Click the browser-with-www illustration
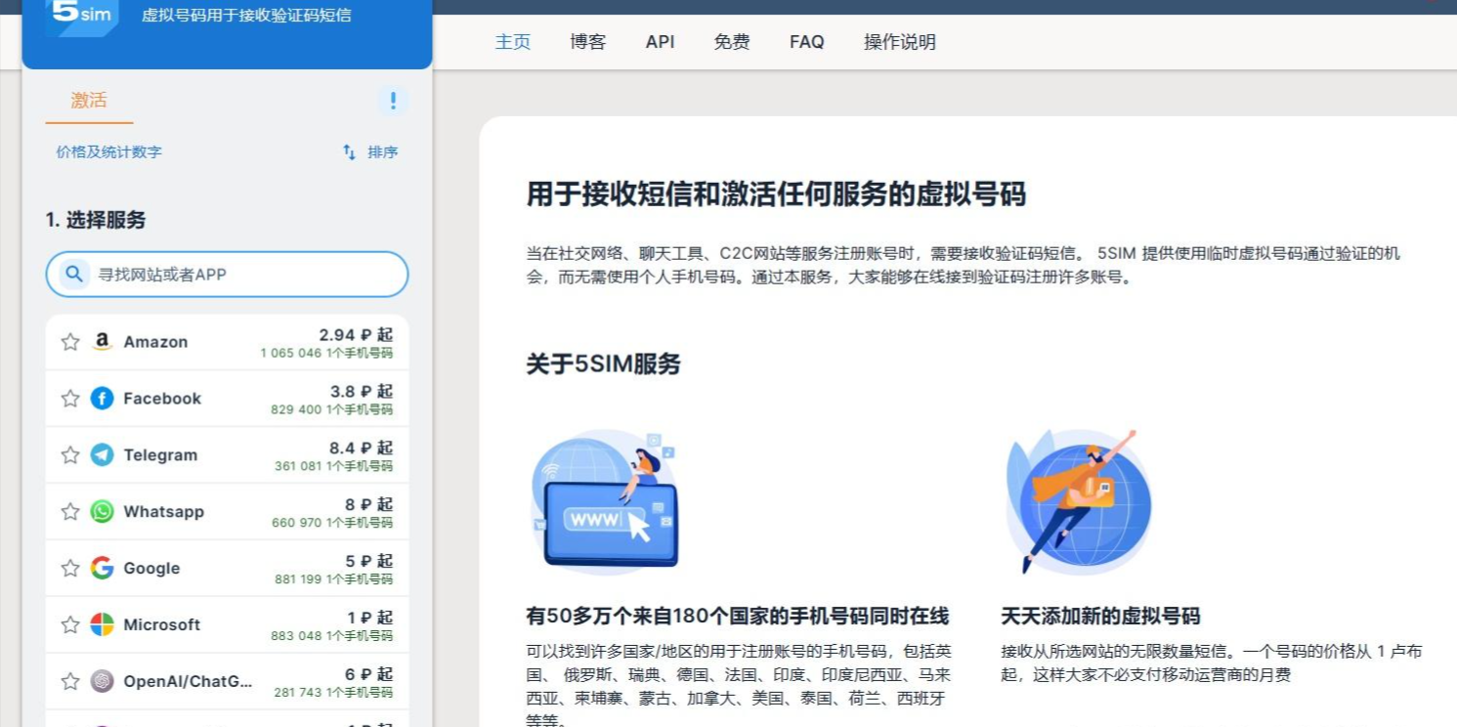Viewport: 1457px width, 727px height. [604, 501]
